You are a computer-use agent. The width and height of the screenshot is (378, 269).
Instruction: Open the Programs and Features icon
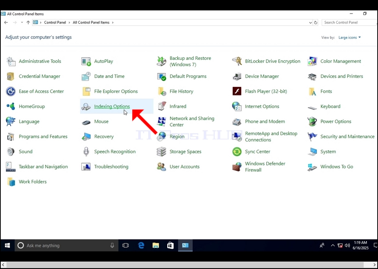click(x=11, y=137)
